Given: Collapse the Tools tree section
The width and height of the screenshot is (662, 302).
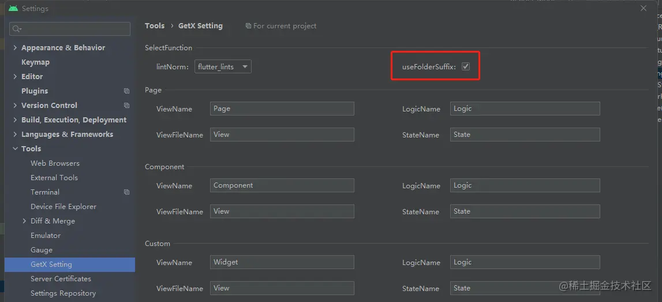Looking at the screenshot, I should click(15, 148).
